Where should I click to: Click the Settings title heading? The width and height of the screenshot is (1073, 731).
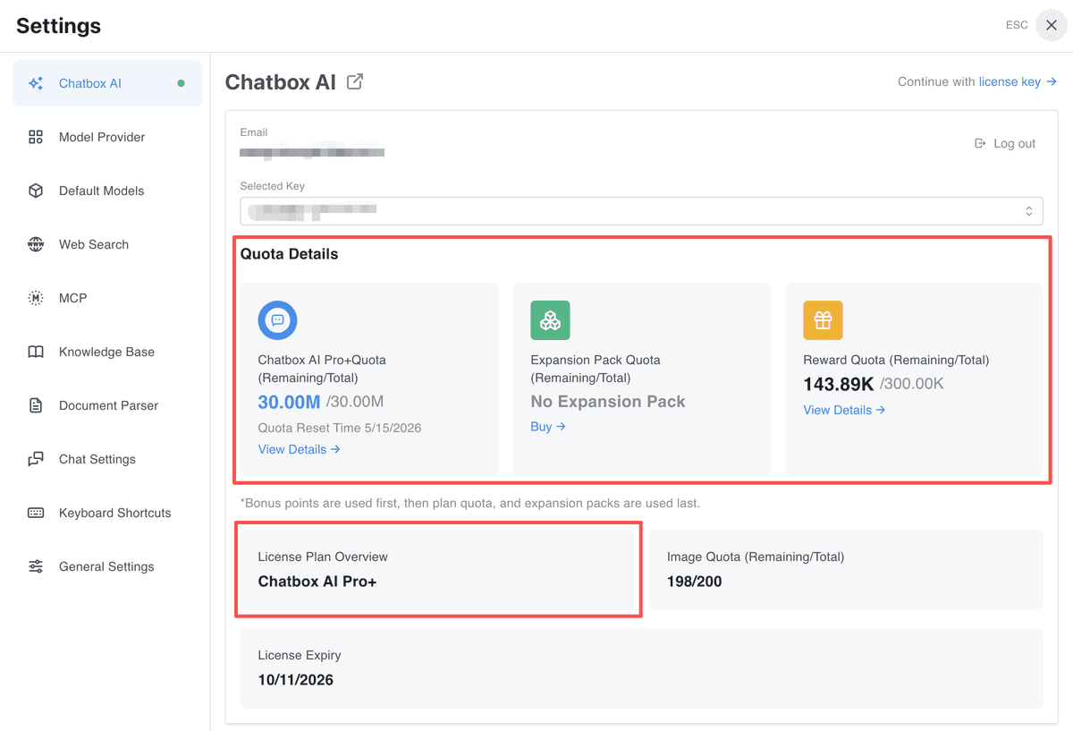[59, 26]
